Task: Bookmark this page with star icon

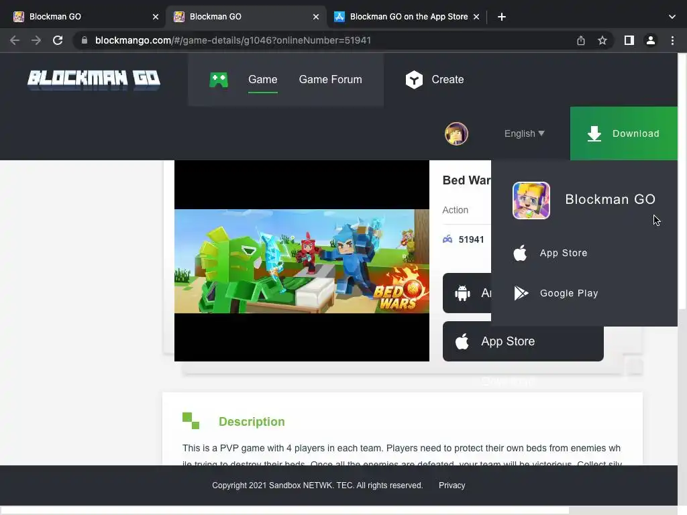Action: [602, 40]
